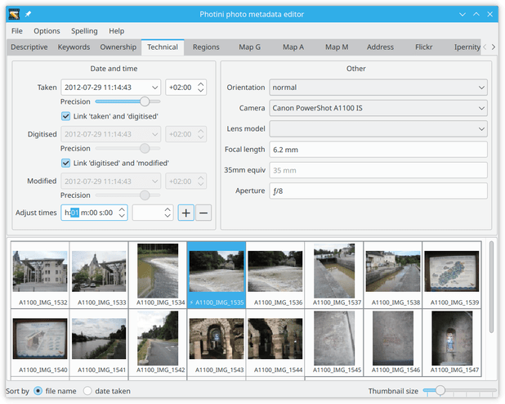Image resolution: width=505 pixels, height=404 pixels.
Task: Switch to the Map A tab
Action: click(293, 47)
